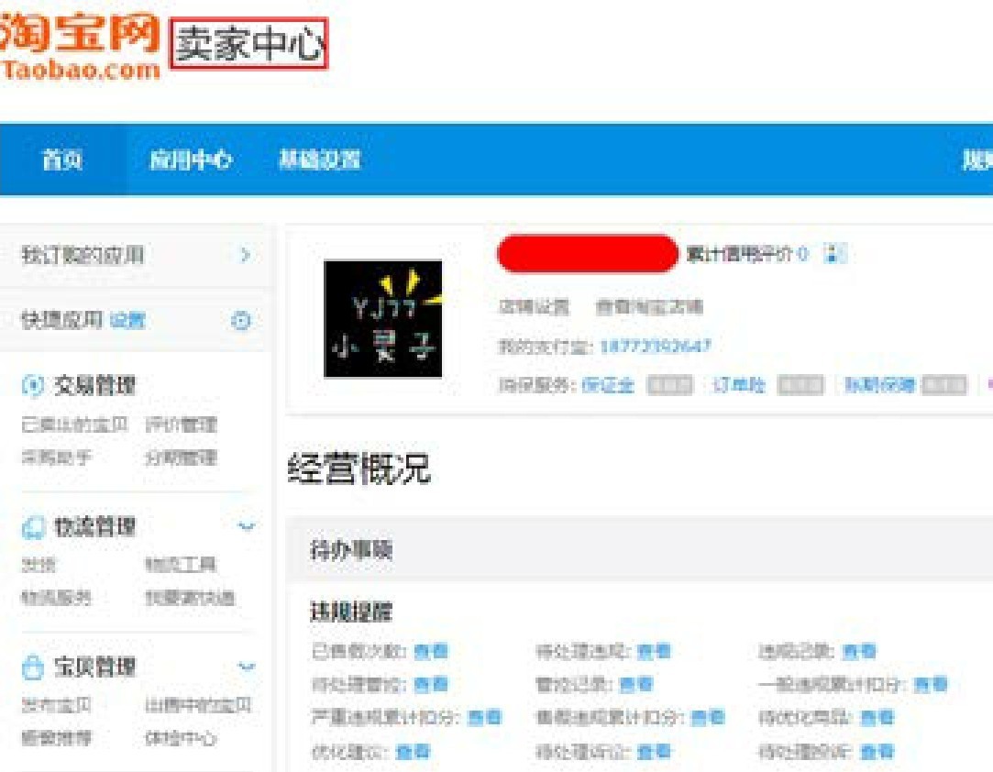Click 发布宝贝 link
Viewport: 993px width, 772px height.
(x=56, y=705)
